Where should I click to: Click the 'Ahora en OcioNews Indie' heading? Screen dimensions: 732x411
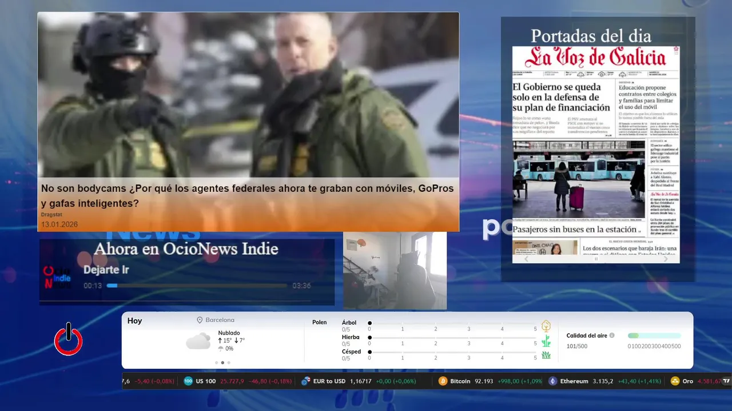[x=186, y=249]
